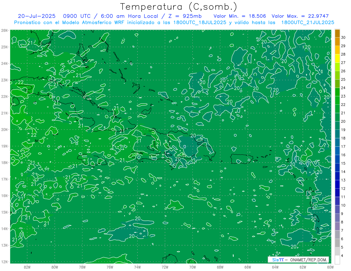Click the 16 label on the color scale
Screen dimensions: 351x271
pos(343,155)
